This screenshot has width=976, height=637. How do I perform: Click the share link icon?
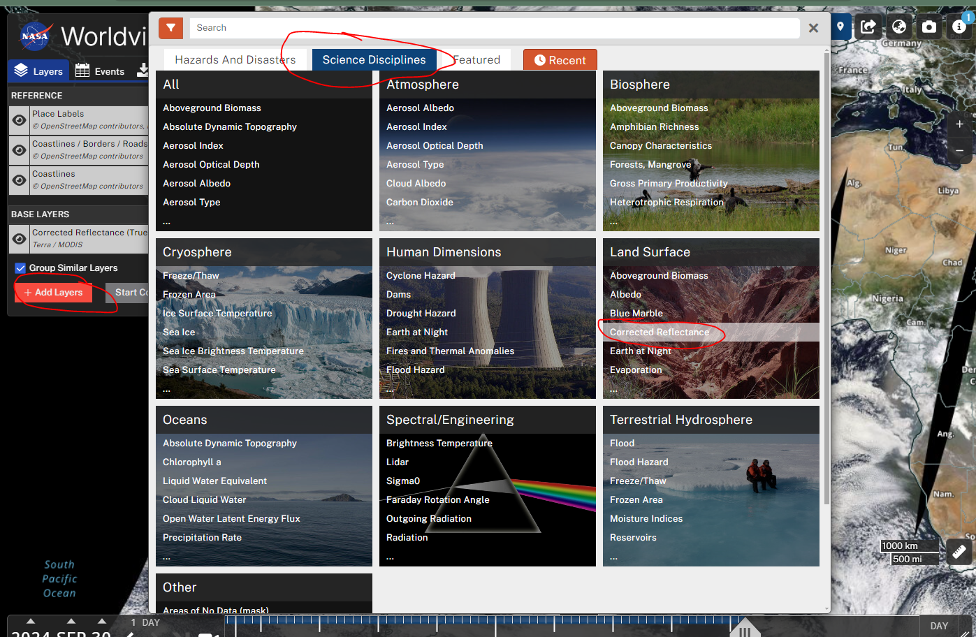868,27
